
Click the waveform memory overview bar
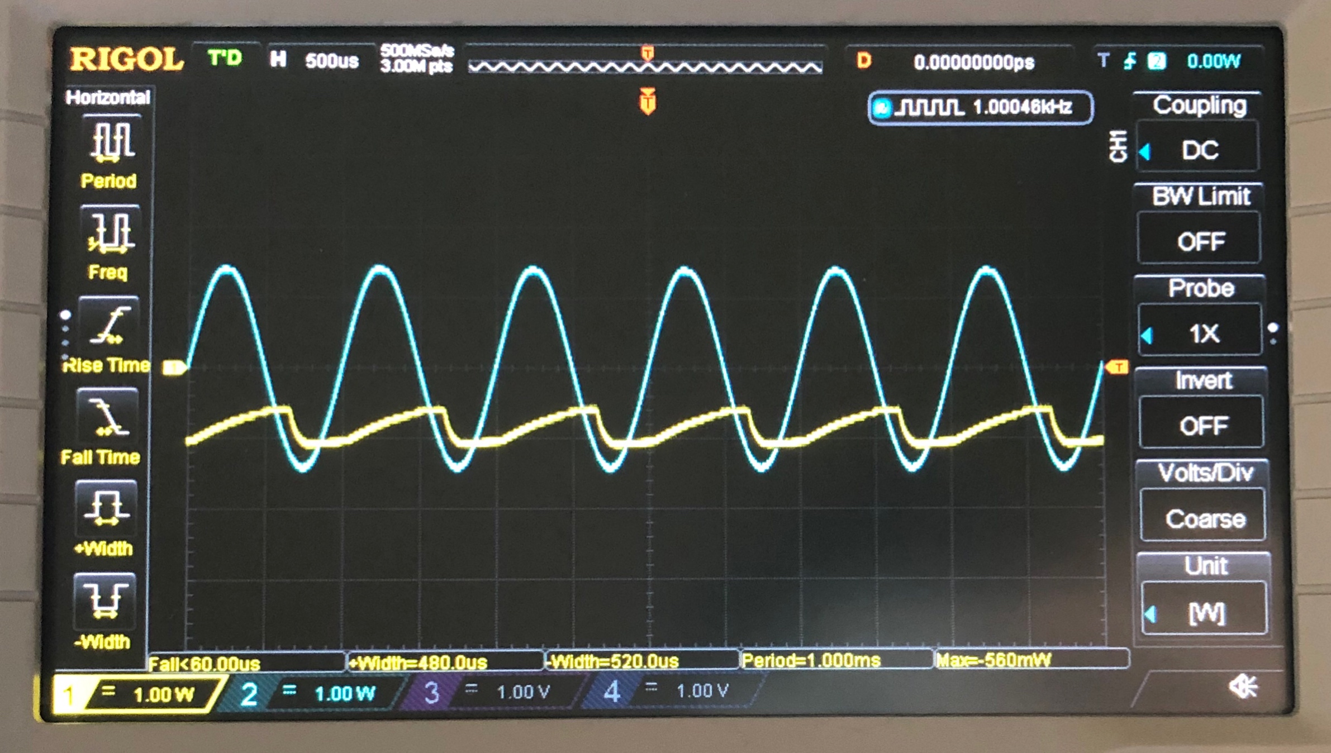(x=645, y=67)
